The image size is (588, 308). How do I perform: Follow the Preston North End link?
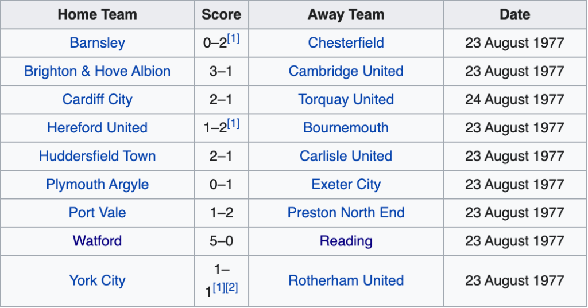click(346, 212)
